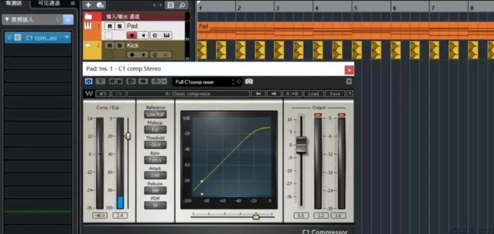This screenshot has width=494, height=234.
Task: Toggle bypass on the plugin header
Action: click(100, 81)
